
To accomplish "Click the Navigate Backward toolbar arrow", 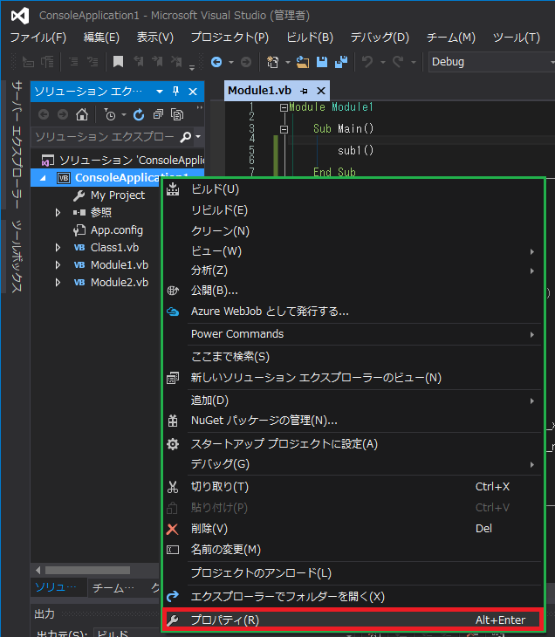I will [x=216, y=62].
